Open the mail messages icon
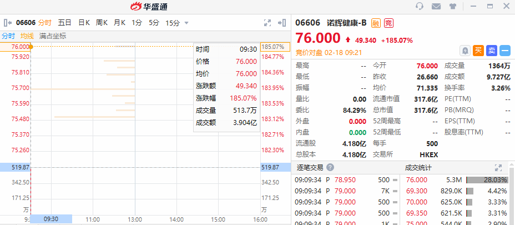The height and width of the screenshot is (225, 515). tap(436, 6)
